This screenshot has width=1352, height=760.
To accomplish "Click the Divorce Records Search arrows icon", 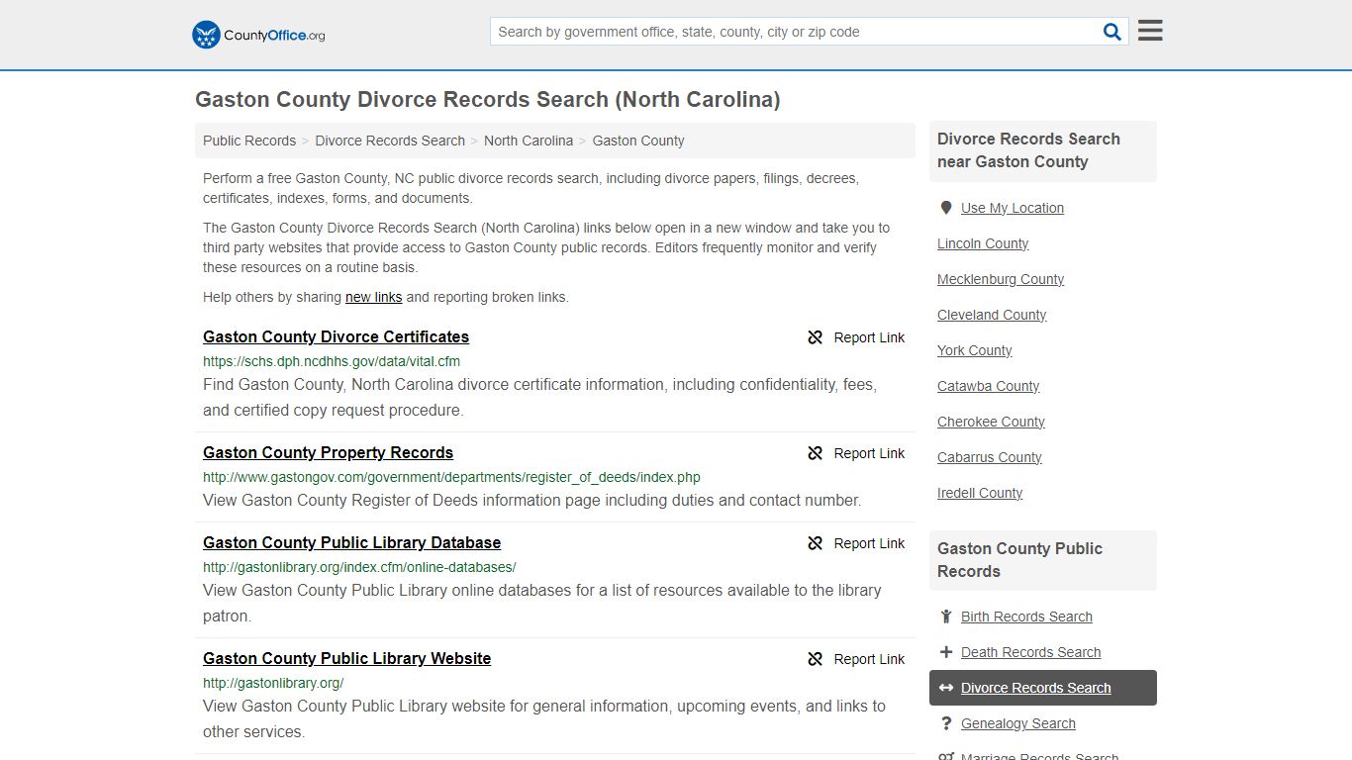I will click(x=946, y=688).
